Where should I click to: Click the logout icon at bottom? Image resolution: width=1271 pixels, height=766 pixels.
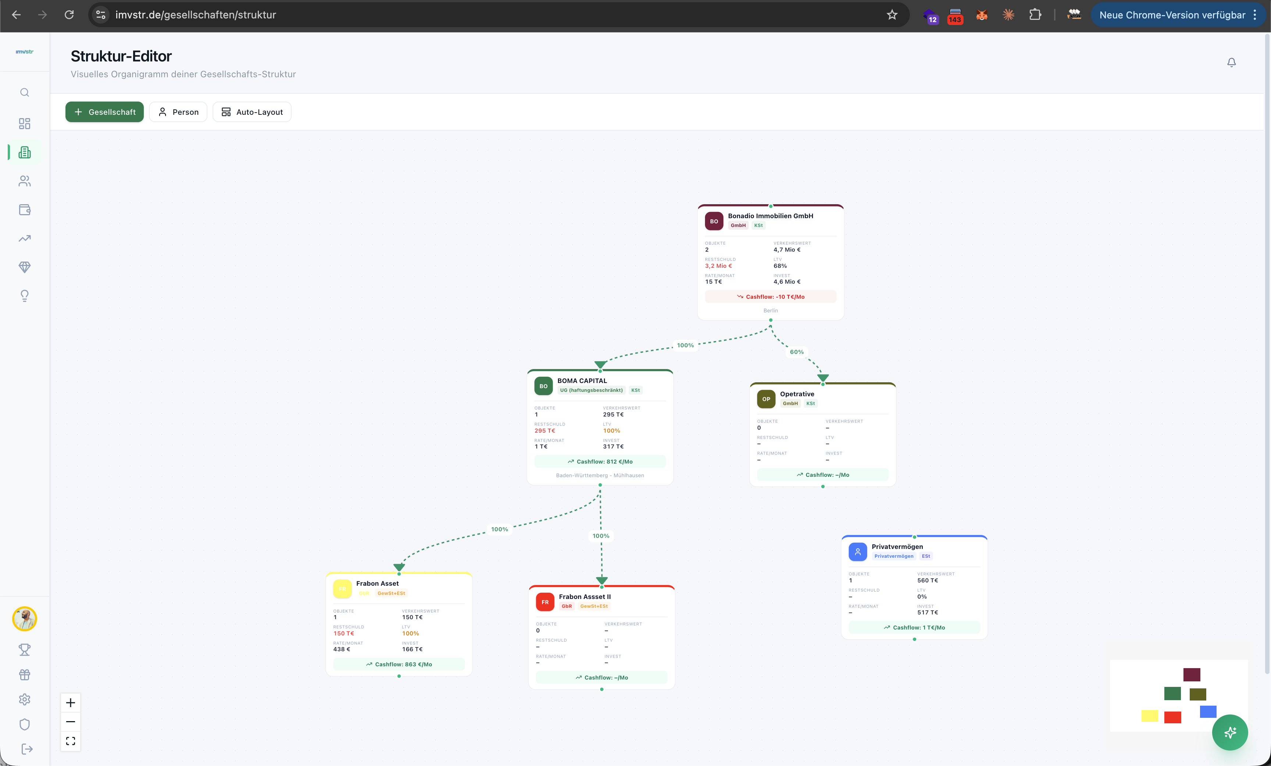click(x=27, y=749)
